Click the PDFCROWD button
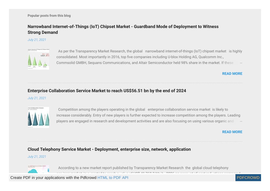270x191 pixels. (248, 178)
